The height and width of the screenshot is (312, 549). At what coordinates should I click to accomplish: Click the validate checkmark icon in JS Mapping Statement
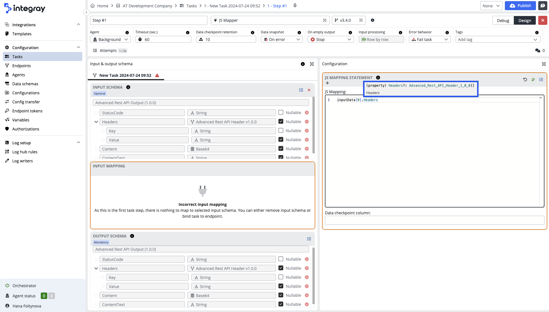pyautogui.click(x=533, y=80)
